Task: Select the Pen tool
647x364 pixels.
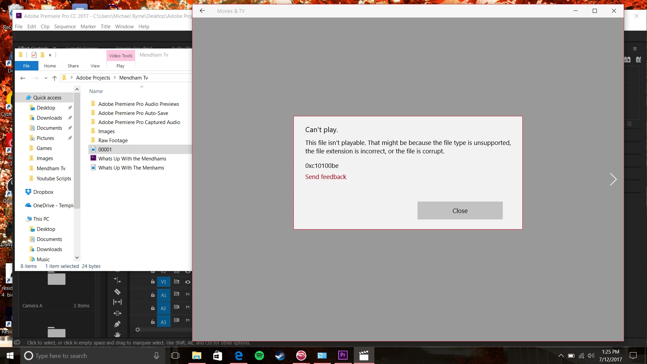Action: (x=117, y=324)
